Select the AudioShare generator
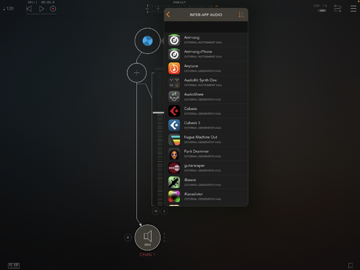This screenshot has height=270, width=360. point(206,97)
